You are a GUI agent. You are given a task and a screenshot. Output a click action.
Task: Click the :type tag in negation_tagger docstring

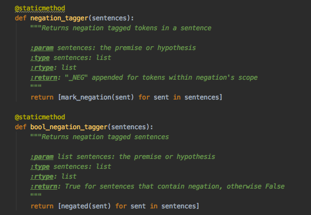[x=40, y=58]
